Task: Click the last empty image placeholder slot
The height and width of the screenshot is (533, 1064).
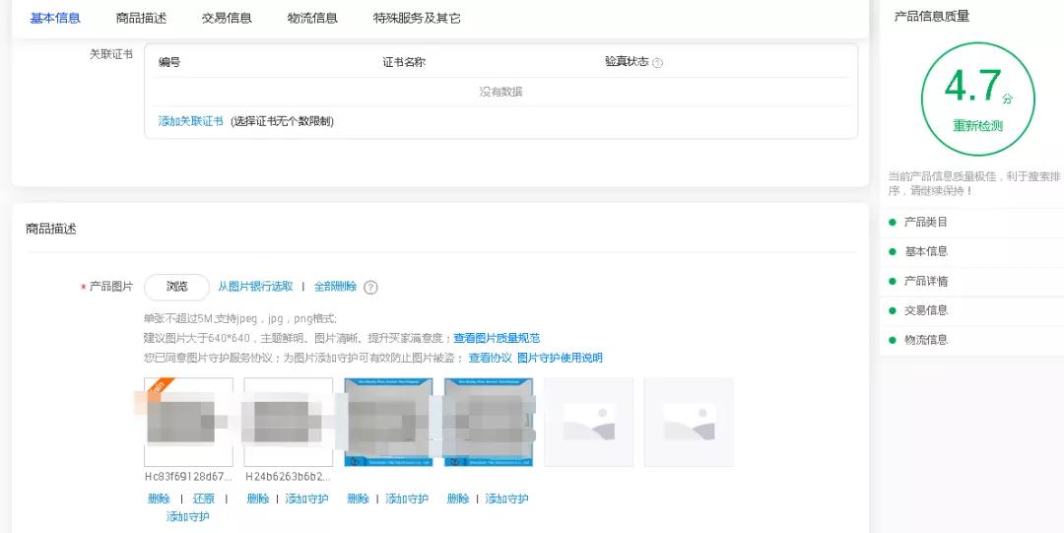Action: click(689, 423)
